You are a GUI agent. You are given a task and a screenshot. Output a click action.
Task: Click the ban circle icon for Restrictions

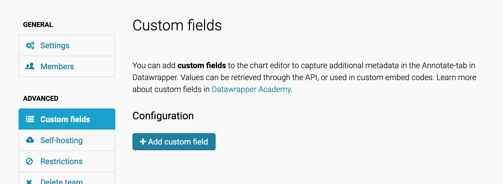pos(29,161)
